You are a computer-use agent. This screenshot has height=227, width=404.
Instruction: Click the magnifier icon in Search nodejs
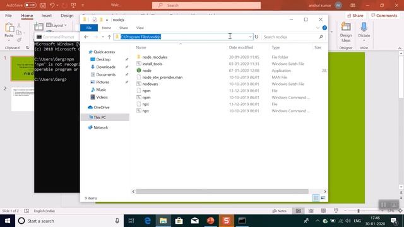321,37
